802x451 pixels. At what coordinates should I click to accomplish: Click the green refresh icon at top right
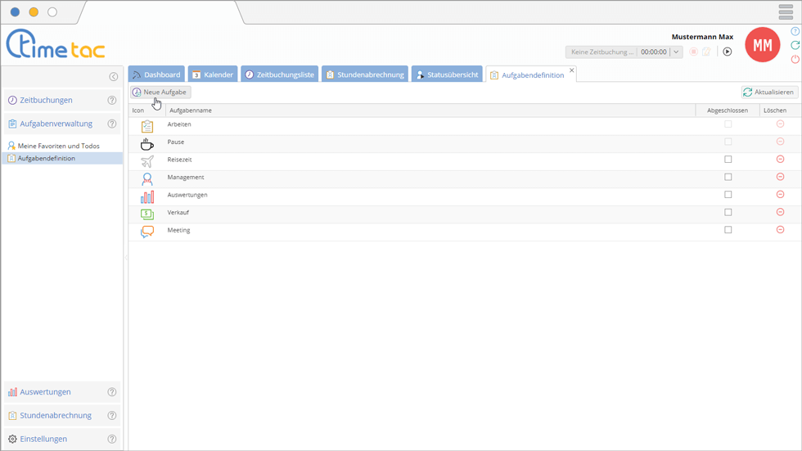pos(795,46)
